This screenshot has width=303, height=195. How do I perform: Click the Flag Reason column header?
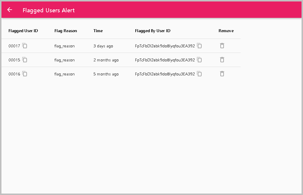tap(66, 31)
